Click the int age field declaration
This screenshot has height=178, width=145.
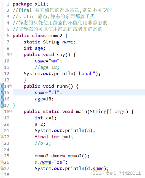coord(34,48)
